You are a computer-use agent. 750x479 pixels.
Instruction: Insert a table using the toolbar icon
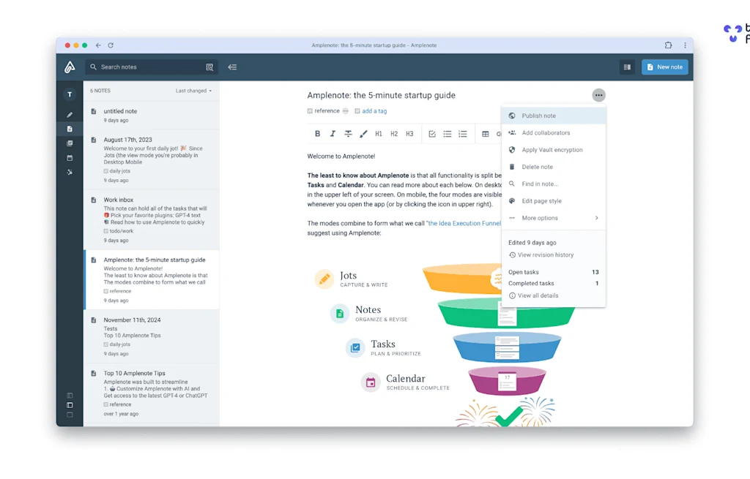(x=486, y=133)
